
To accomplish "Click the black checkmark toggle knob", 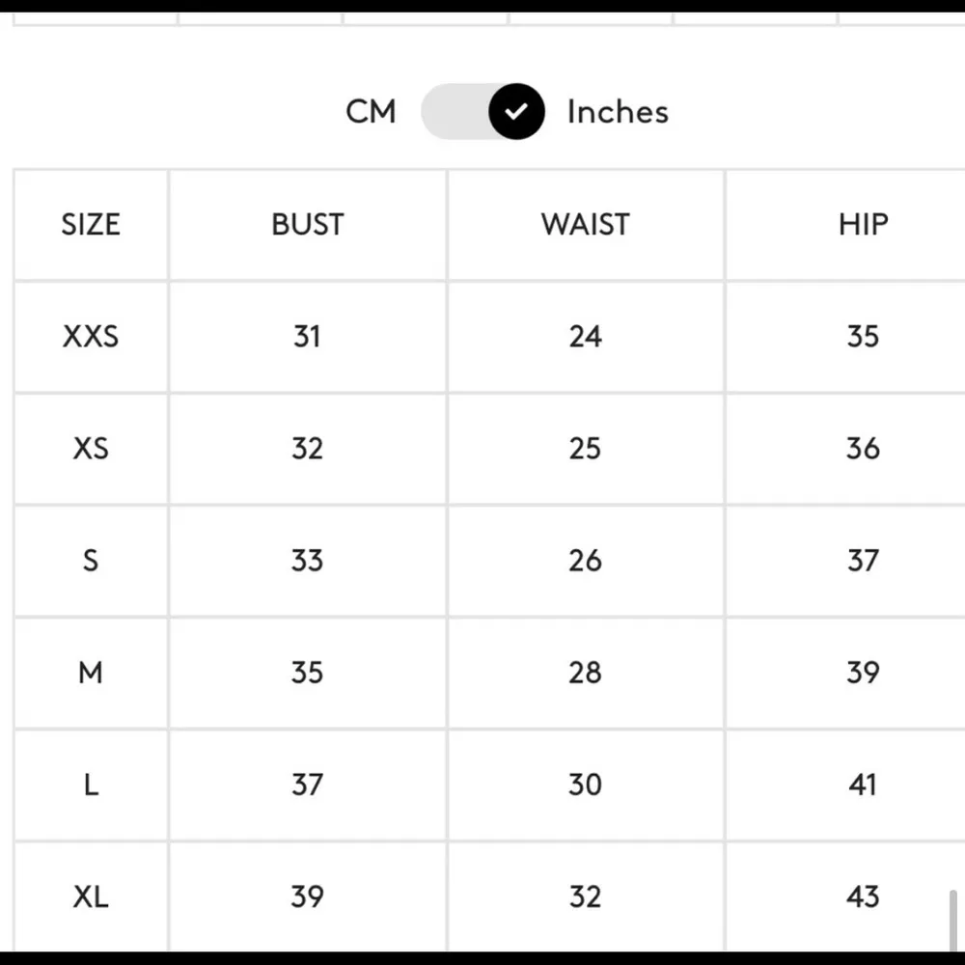I will tap(516, 112).
